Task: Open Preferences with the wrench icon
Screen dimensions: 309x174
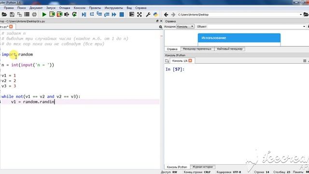Action: pos(148,14)
